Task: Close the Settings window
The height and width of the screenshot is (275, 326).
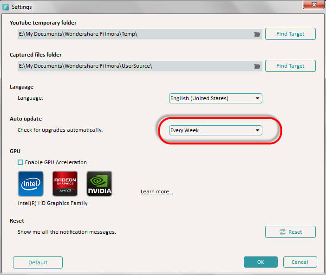Action: 313,5
